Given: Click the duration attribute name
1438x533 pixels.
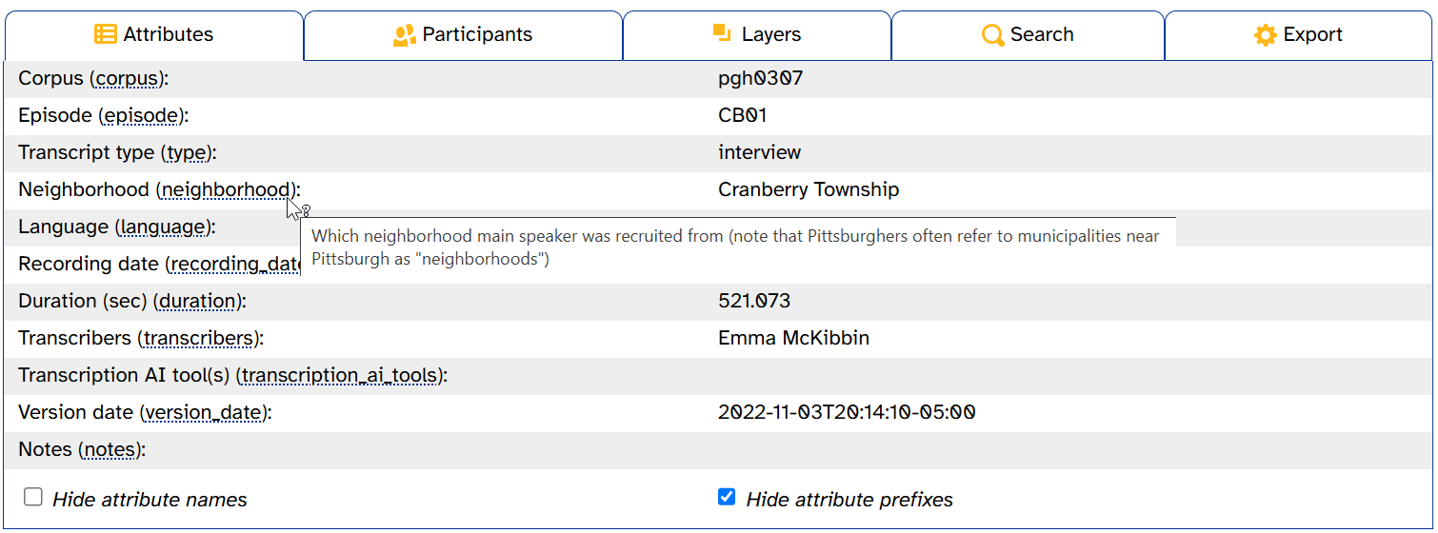Looking at the screenshot, I should tap(197, 302).
